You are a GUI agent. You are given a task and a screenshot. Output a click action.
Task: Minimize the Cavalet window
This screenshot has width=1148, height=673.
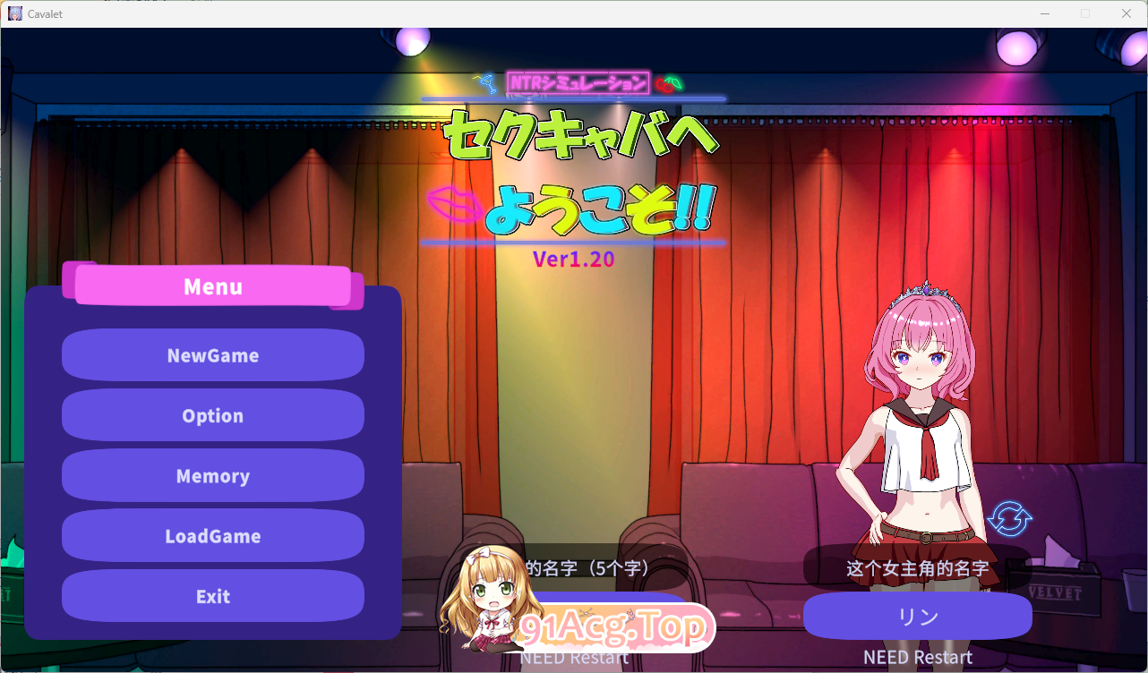(1045, 13)
